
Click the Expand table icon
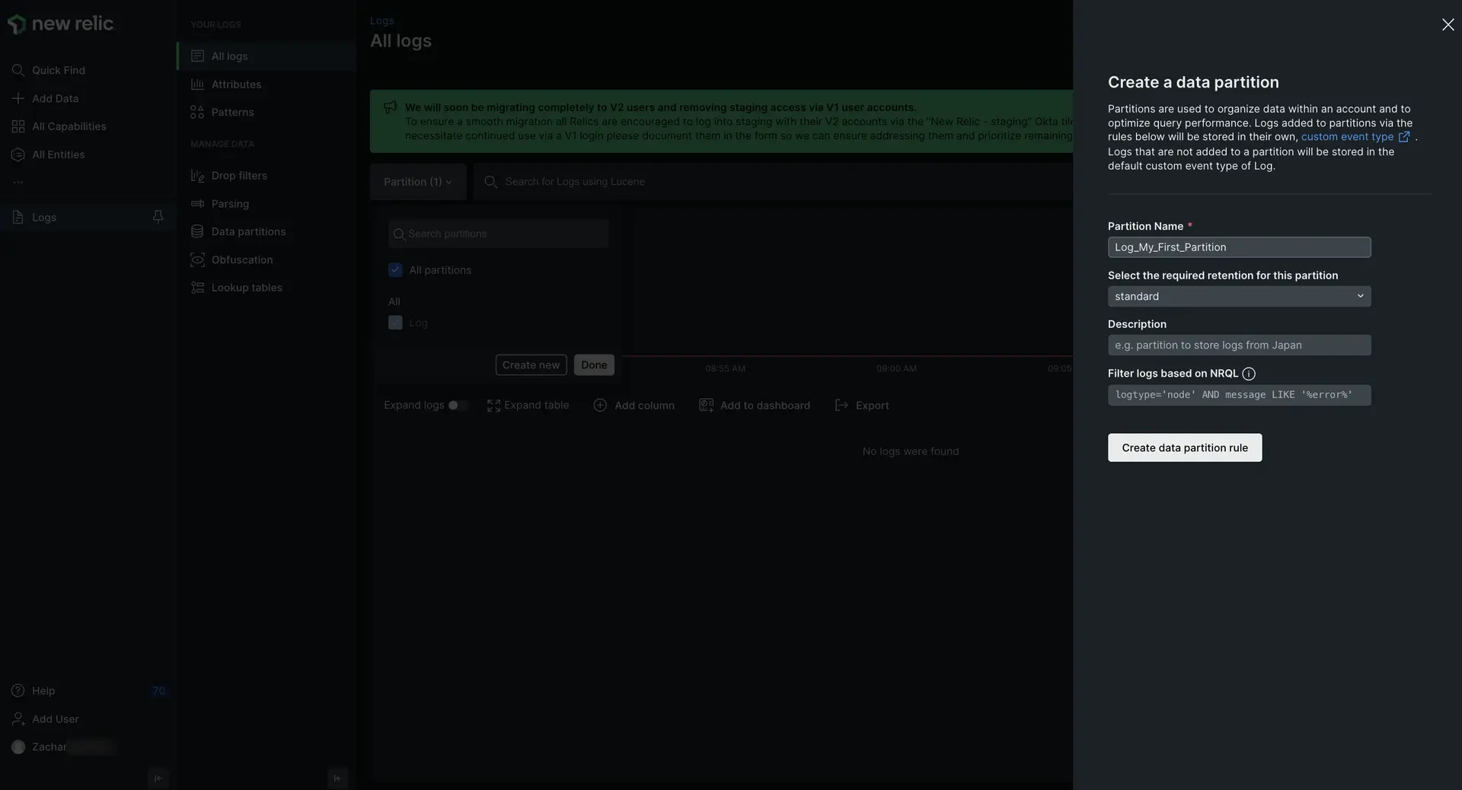click(x=493, y=406)
